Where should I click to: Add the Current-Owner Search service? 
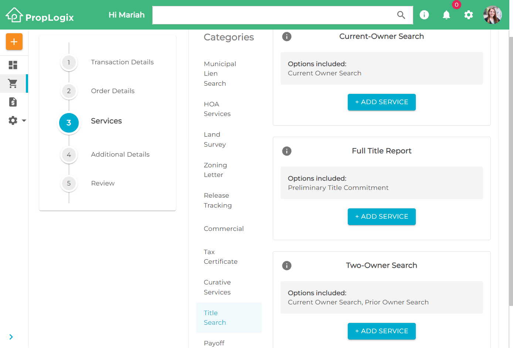click(x=382, y=102)
